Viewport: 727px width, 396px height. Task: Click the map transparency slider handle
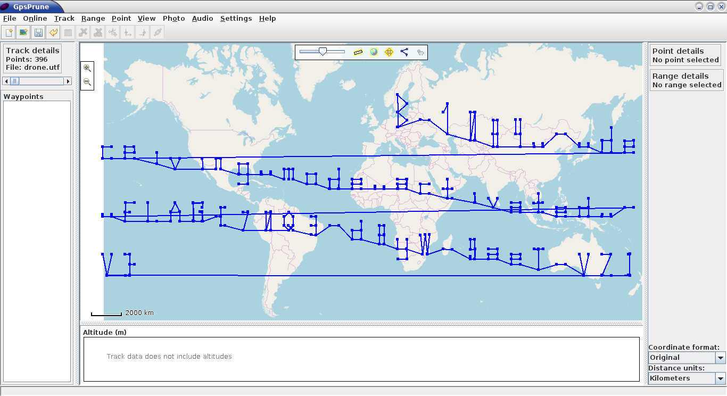pos(323,52)
